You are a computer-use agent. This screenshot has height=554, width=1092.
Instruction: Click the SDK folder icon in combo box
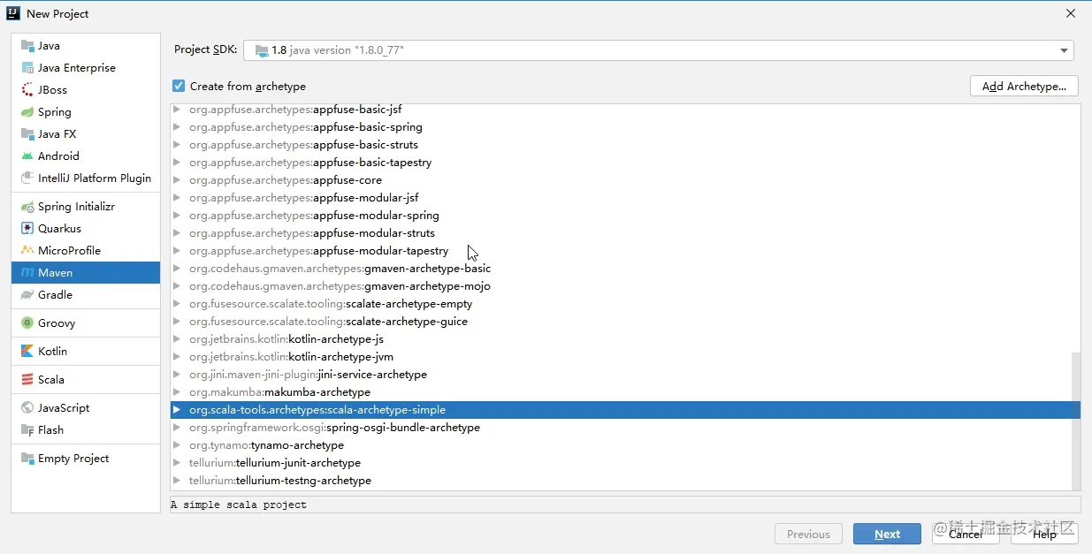[262, 51]
